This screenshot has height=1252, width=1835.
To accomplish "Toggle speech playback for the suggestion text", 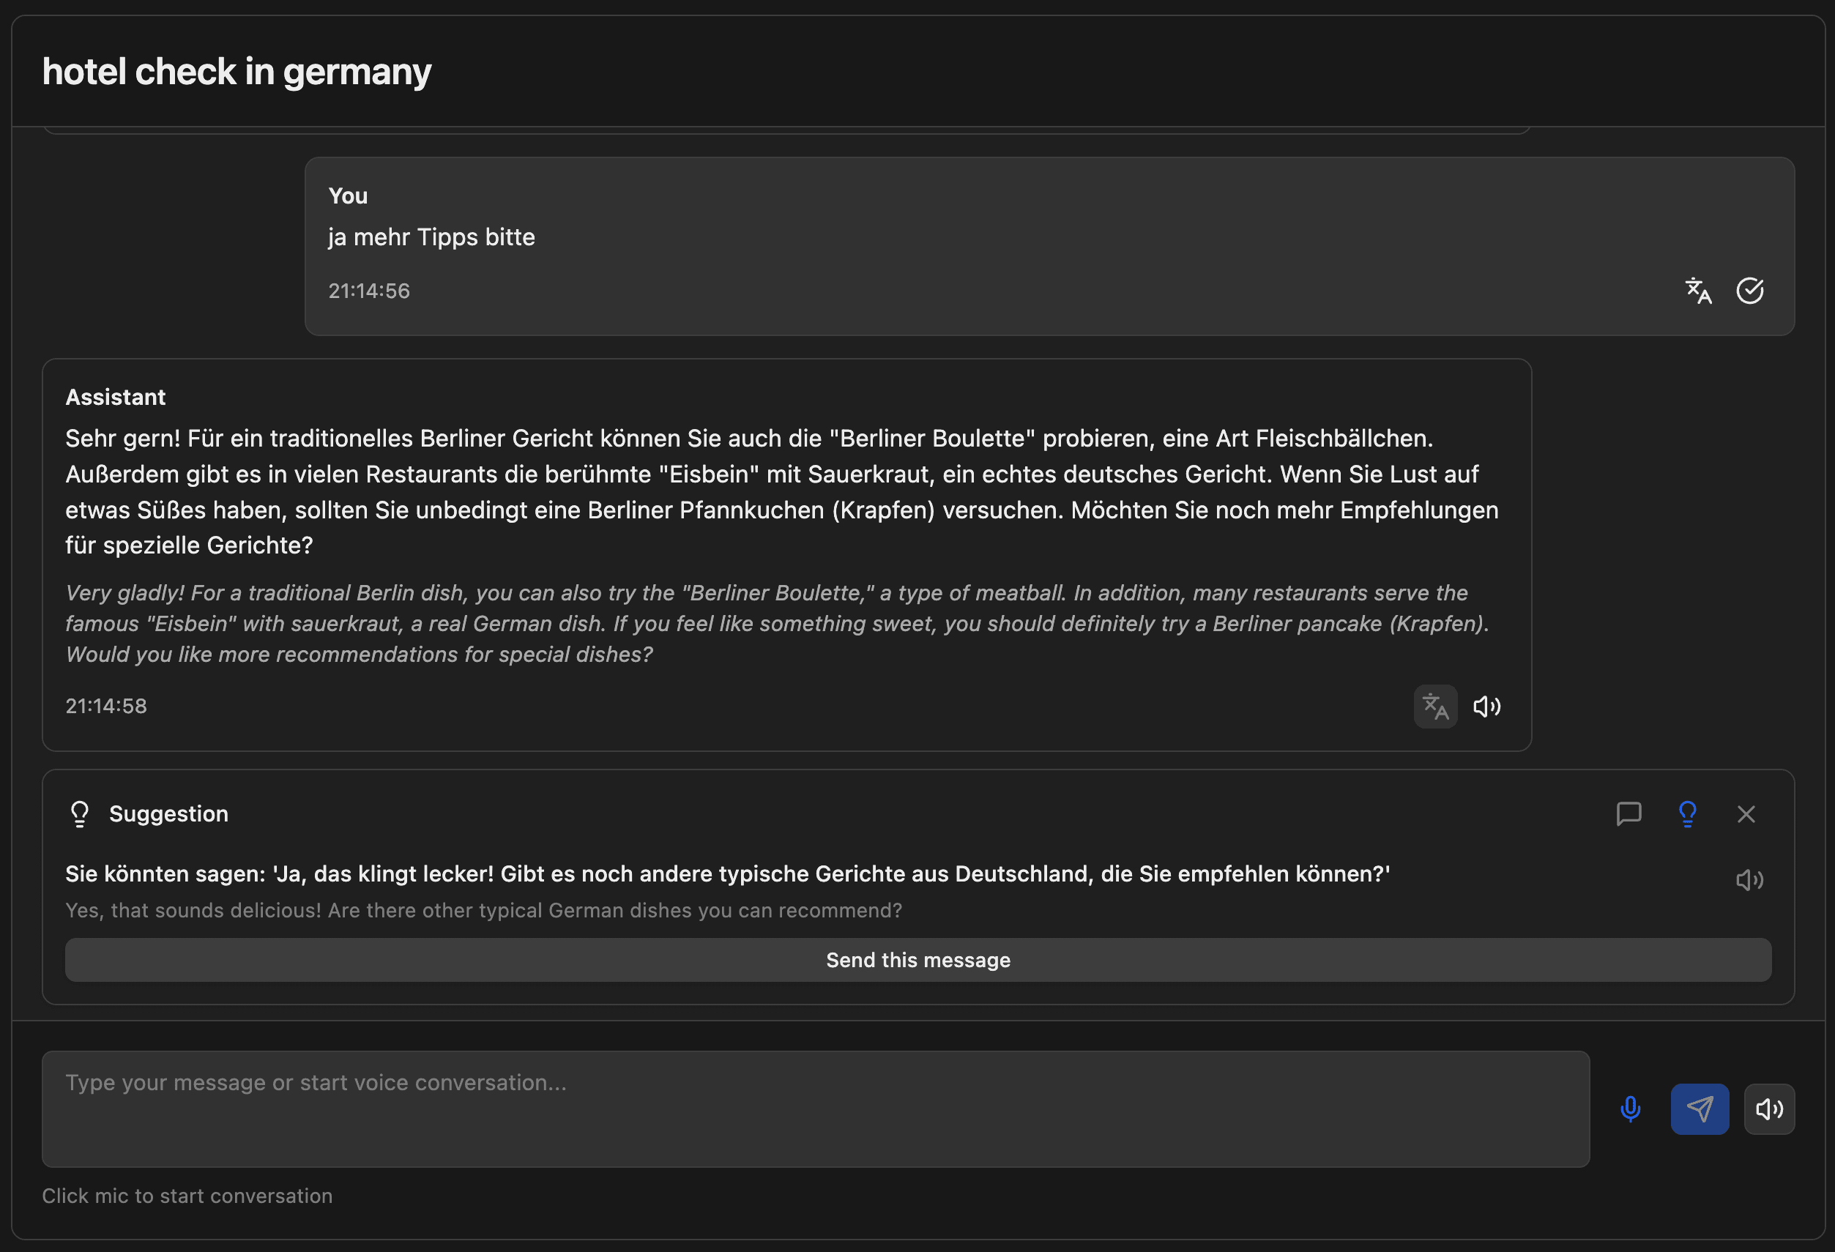I will pyautogui.click(x=1750, y=879).
